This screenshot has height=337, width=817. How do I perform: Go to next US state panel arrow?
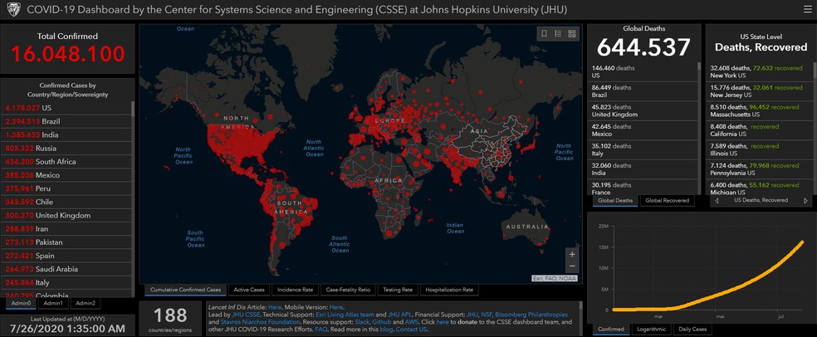[x=806, y=201]
